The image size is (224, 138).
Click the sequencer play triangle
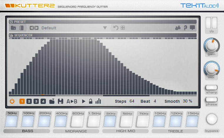pos(84,101)
